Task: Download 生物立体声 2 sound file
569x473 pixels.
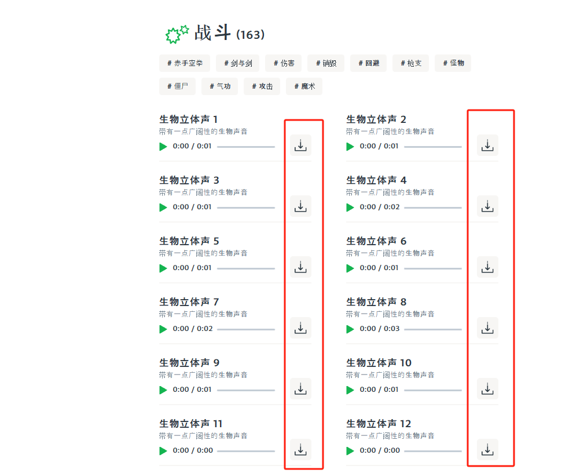Action: click(487, 145)
